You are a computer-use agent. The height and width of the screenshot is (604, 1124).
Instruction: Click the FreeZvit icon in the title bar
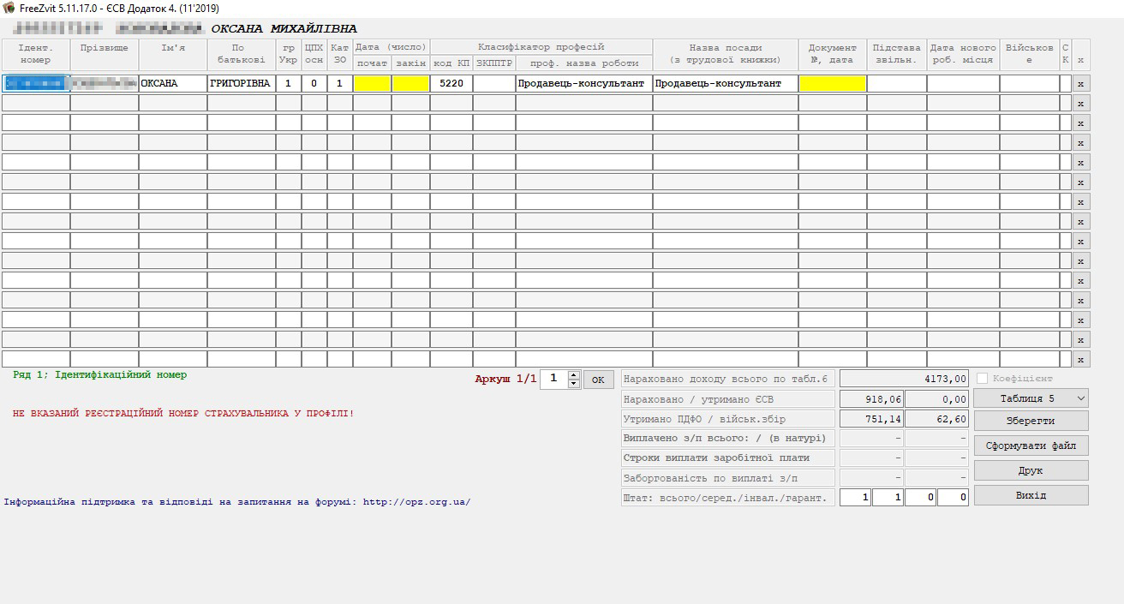click(9, 8)
